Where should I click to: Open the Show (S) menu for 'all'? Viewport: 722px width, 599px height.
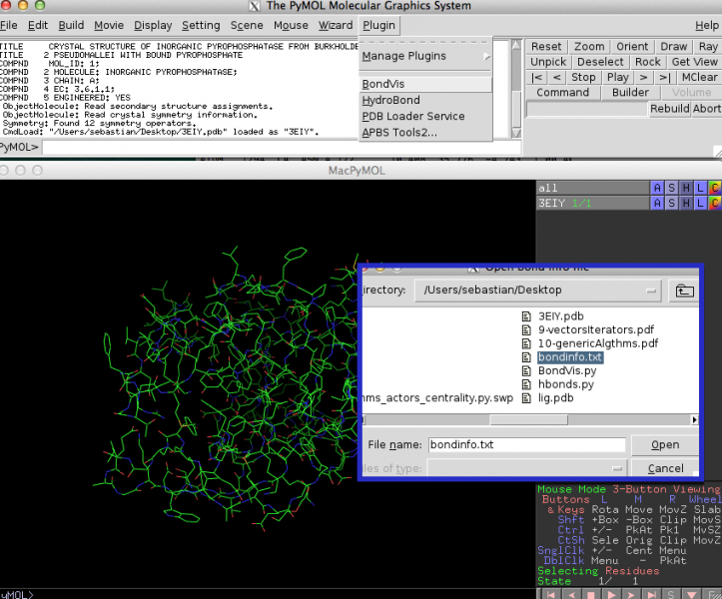tap(671, 188)
